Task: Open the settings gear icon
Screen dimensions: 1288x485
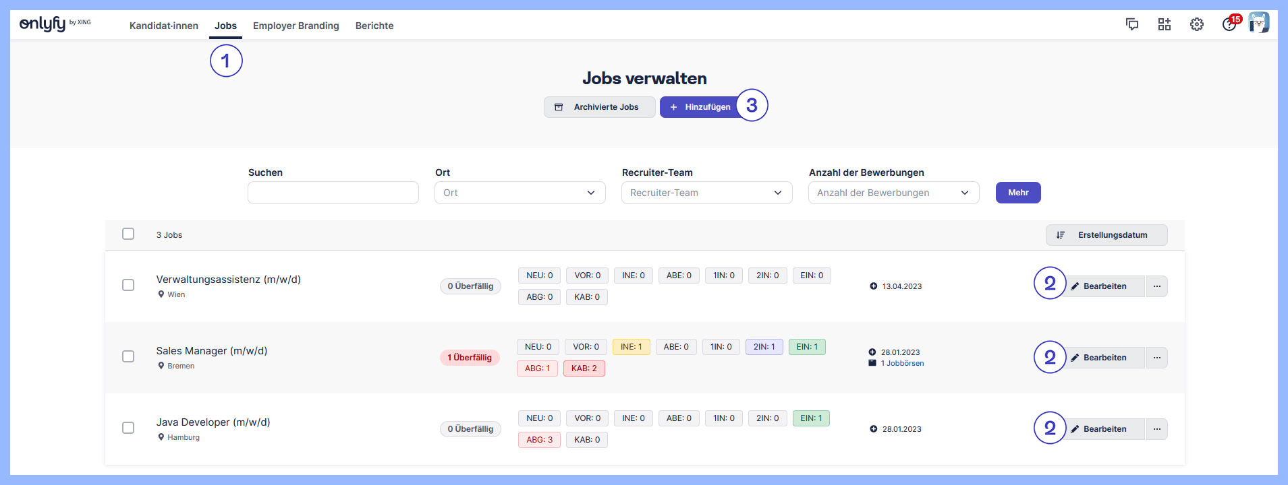Action: (x=1197, y=25)
